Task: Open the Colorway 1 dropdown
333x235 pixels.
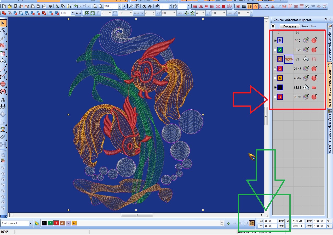Action: click(30, 223)
